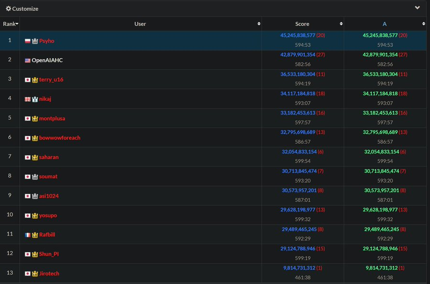This screenshot has width=430, height=284.
Task: Click the Customize label
Action: point(25,9)
